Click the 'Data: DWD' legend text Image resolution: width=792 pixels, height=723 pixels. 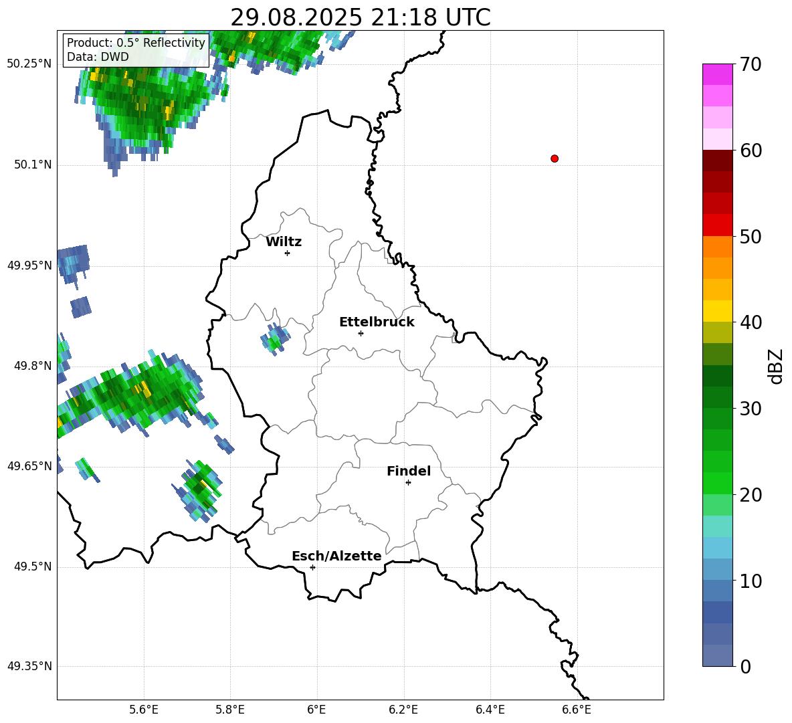click(98, 57)
